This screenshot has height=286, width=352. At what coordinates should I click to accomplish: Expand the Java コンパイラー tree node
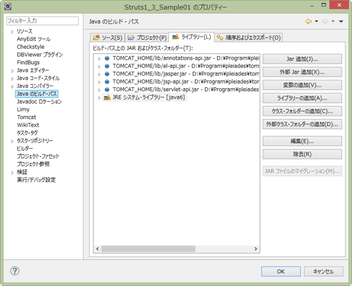point(12,87)
